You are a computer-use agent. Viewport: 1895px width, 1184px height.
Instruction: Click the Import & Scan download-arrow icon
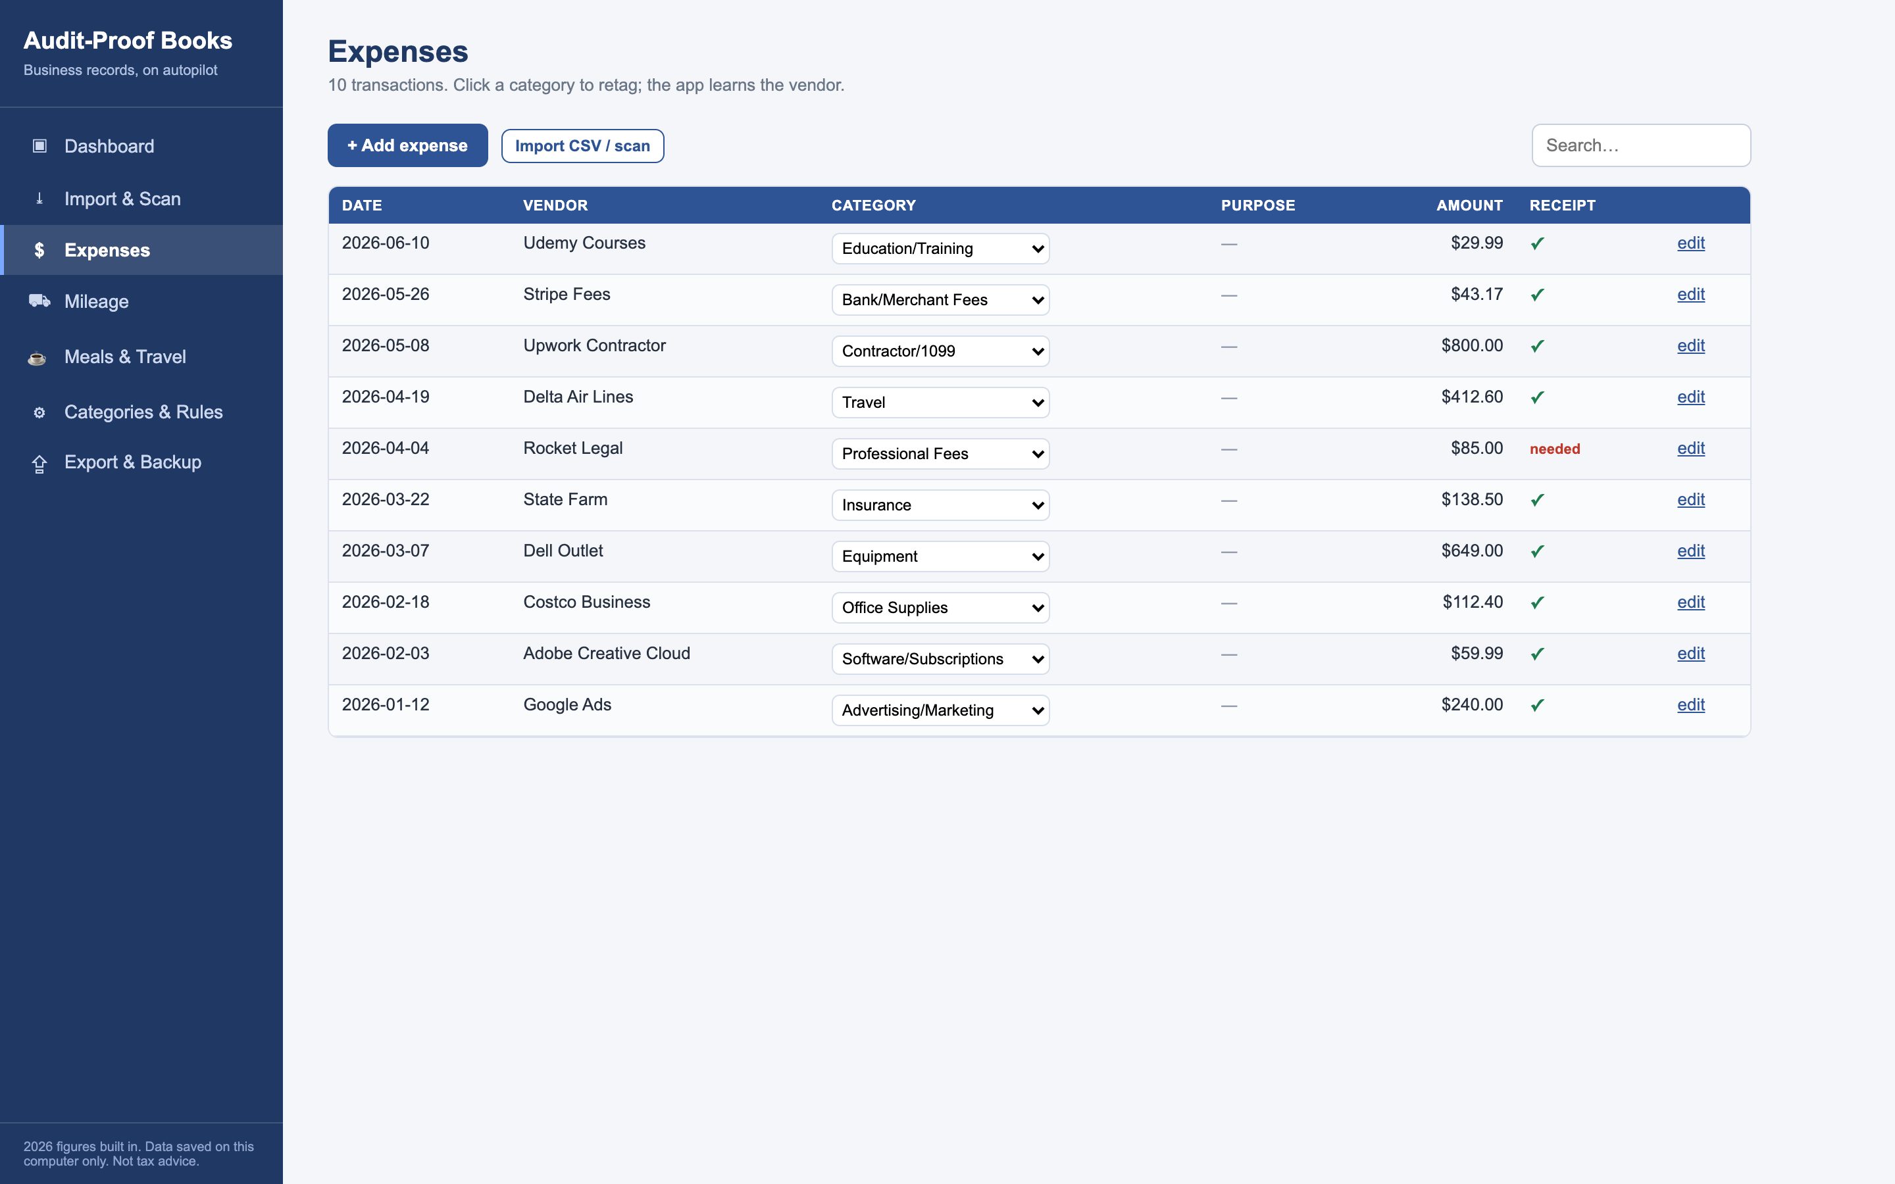coord(39,198)
